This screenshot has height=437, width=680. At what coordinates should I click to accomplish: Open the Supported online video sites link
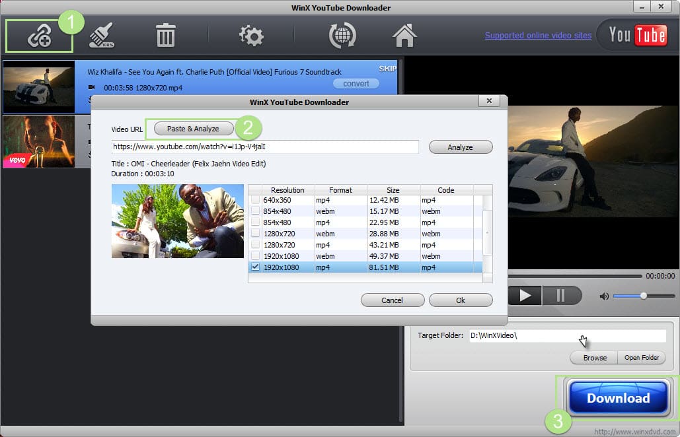coord(538,36)
